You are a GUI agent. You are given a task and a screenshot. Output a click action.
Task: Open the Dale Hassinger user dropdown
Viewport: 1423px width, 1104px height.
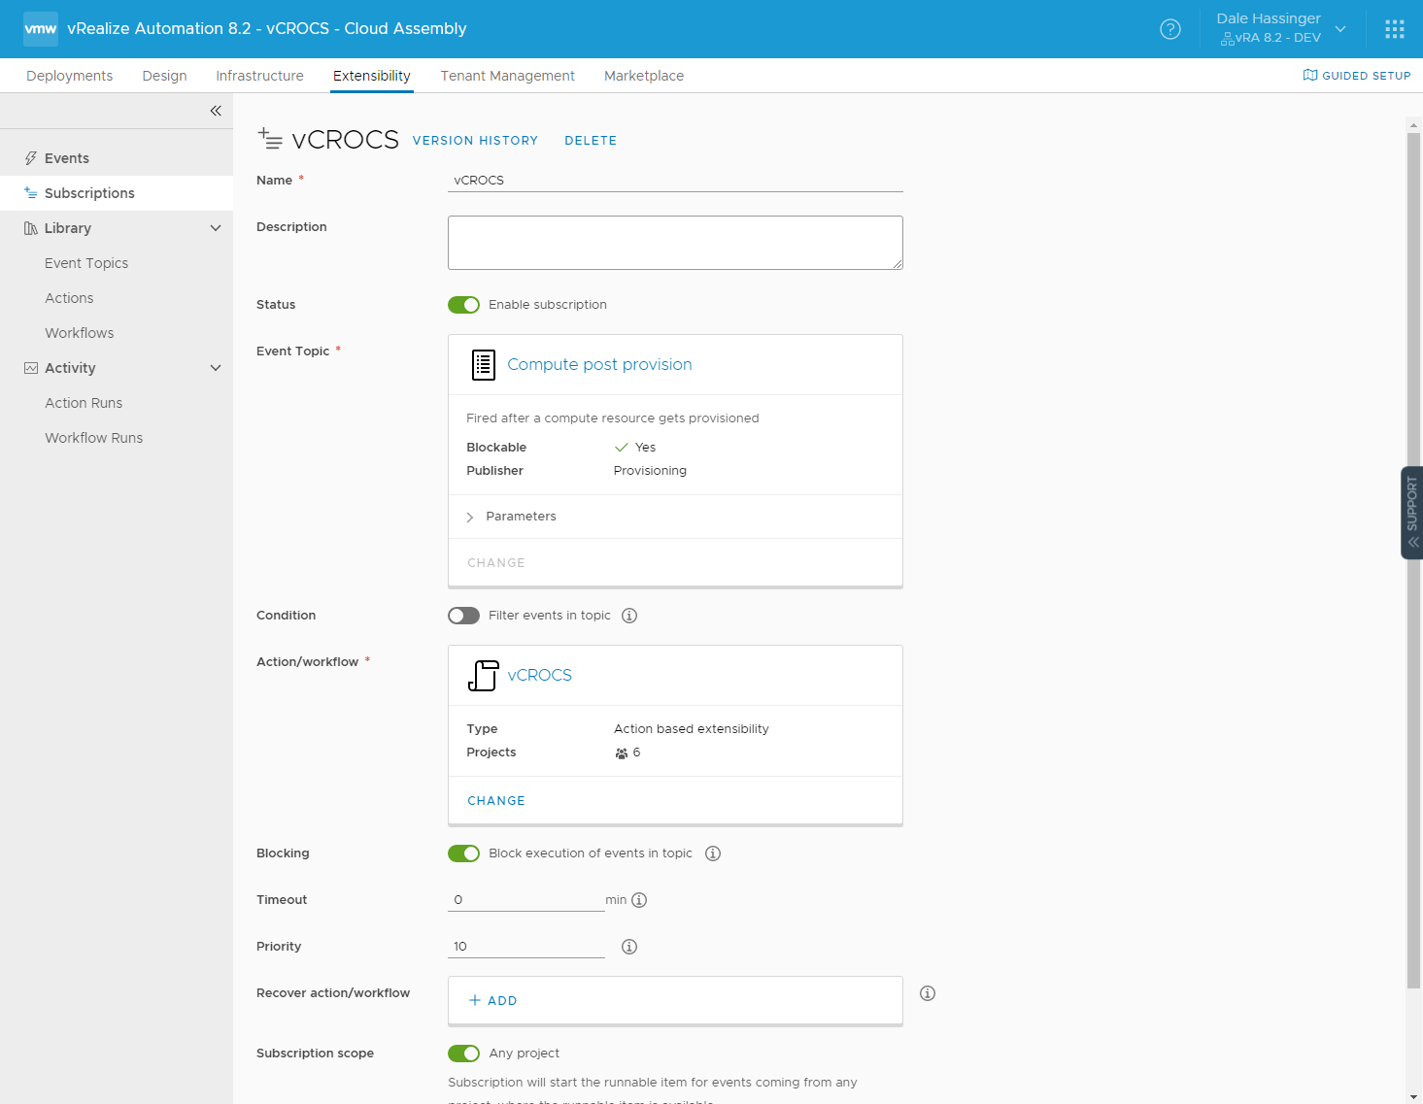[1280, 28]
